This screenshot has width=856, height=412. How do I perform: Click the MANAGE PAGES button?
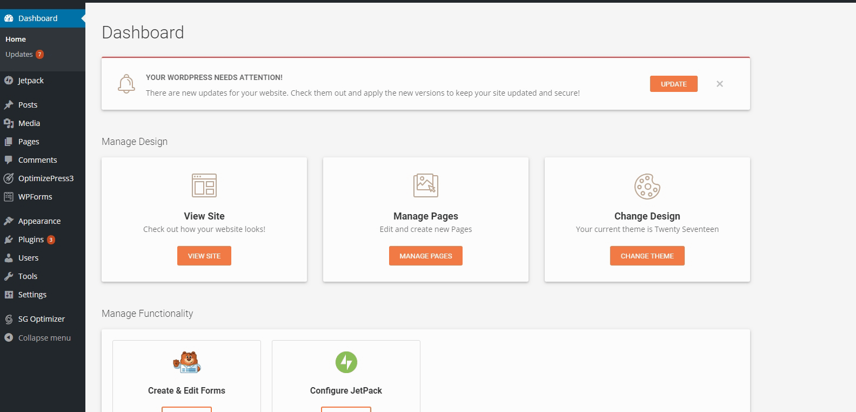[x=426, y=256]
